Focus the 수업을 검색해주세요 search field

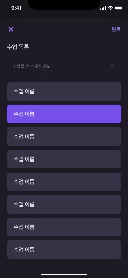tap(64, 66)
